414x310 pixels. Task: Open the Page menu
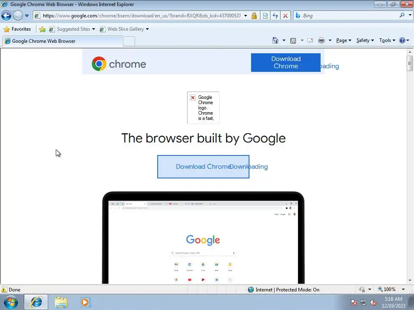pos(344,40)
